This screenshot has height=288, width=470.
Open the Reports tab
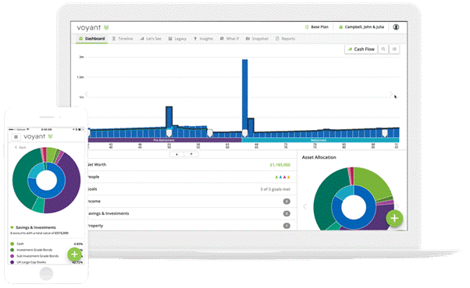coord(286,39)
